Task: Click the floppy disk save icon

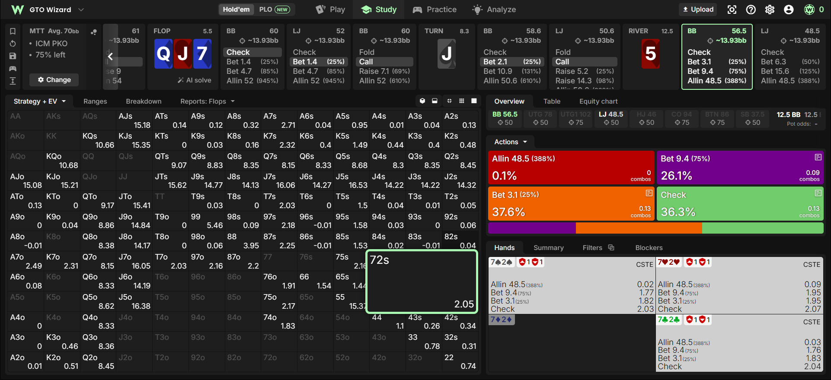Action: (x=13, y=56)
